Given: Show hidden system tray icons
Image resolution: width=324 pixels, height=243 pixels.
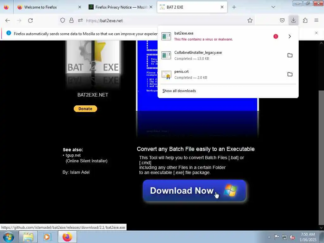Looking at the screenshot, I should point(269,237).
